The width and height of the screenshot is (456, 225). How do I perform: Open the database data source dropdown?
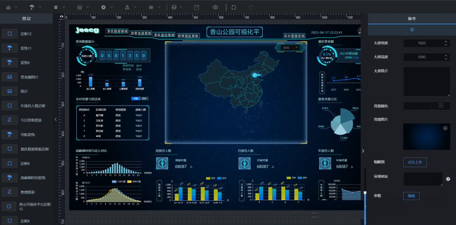point(176,7)
